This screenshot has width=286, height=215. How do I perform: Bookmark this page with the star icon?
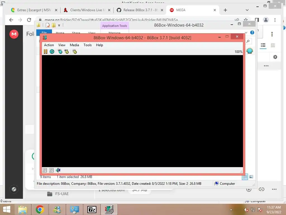(246, 20)
